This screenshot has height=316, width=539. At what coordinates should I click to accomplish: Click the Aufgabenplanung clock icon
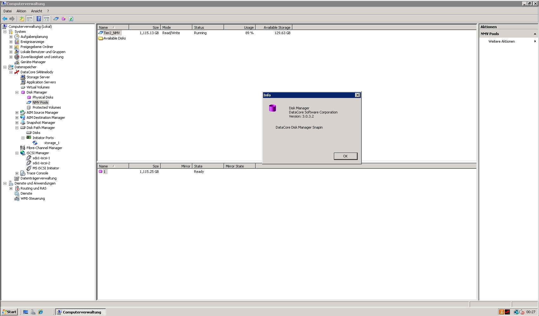[17, 37]
